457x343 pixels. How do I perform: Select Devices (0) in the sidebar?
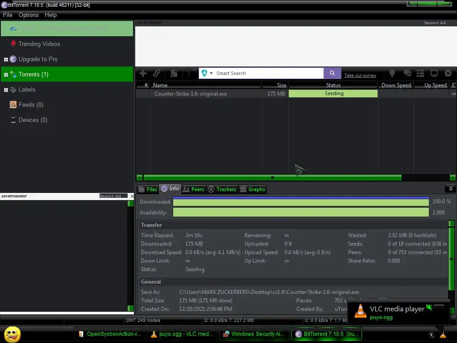(33, 120)
